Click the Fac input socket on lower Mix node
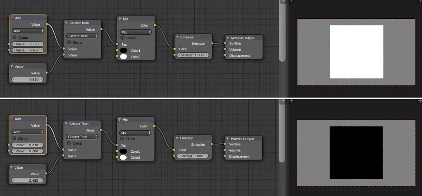The height and width of the screenshot is (196, 422). 117,145
